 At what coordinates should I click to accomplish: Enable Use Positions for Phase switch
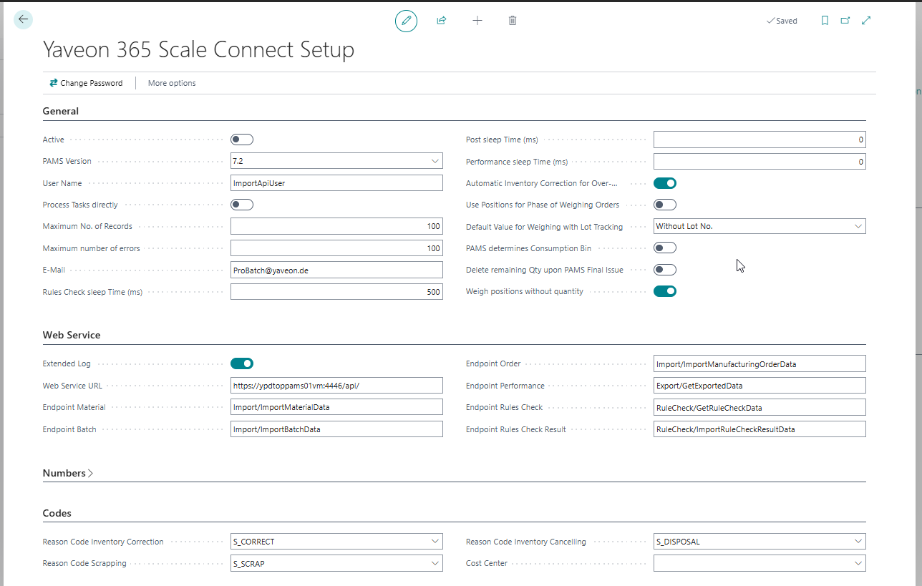665,205
